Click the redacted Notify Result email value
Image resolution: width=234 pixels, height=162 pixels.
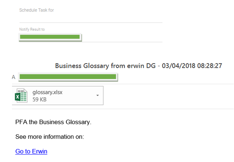tap(50, 37)
